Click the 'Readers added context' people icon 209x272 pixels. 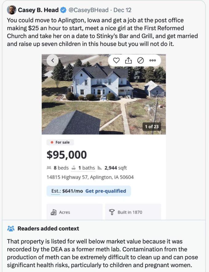pyautogui.click(x=11, y=229)
